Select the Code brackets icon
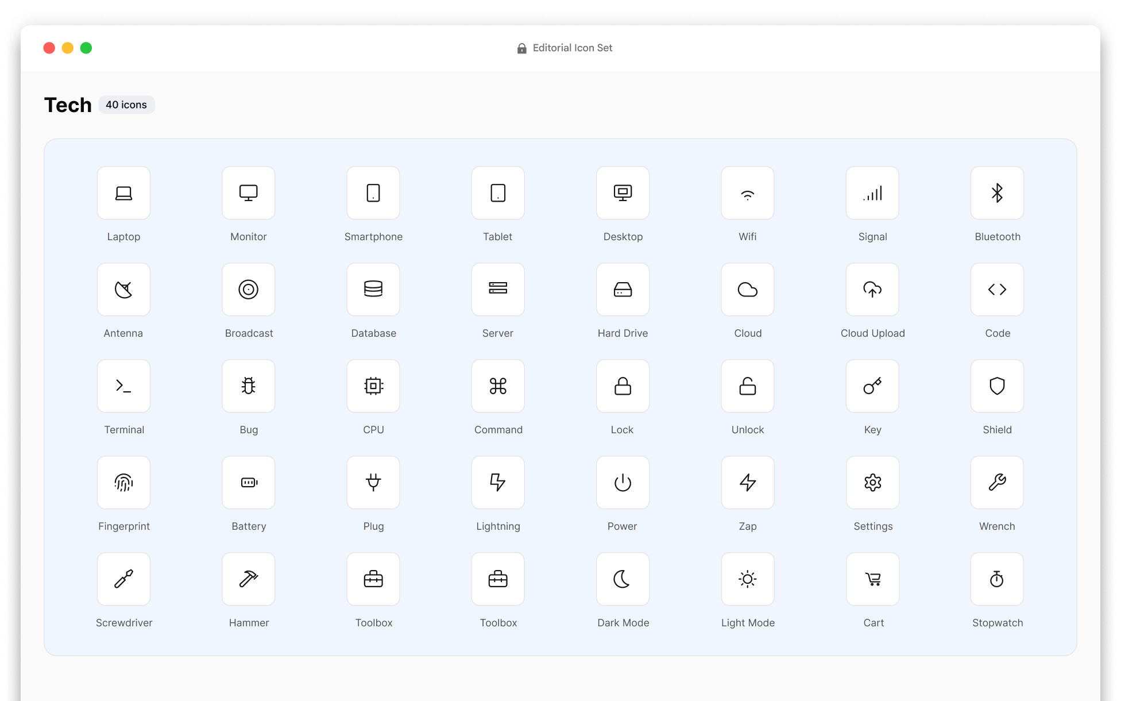 [x=998, y=290]
